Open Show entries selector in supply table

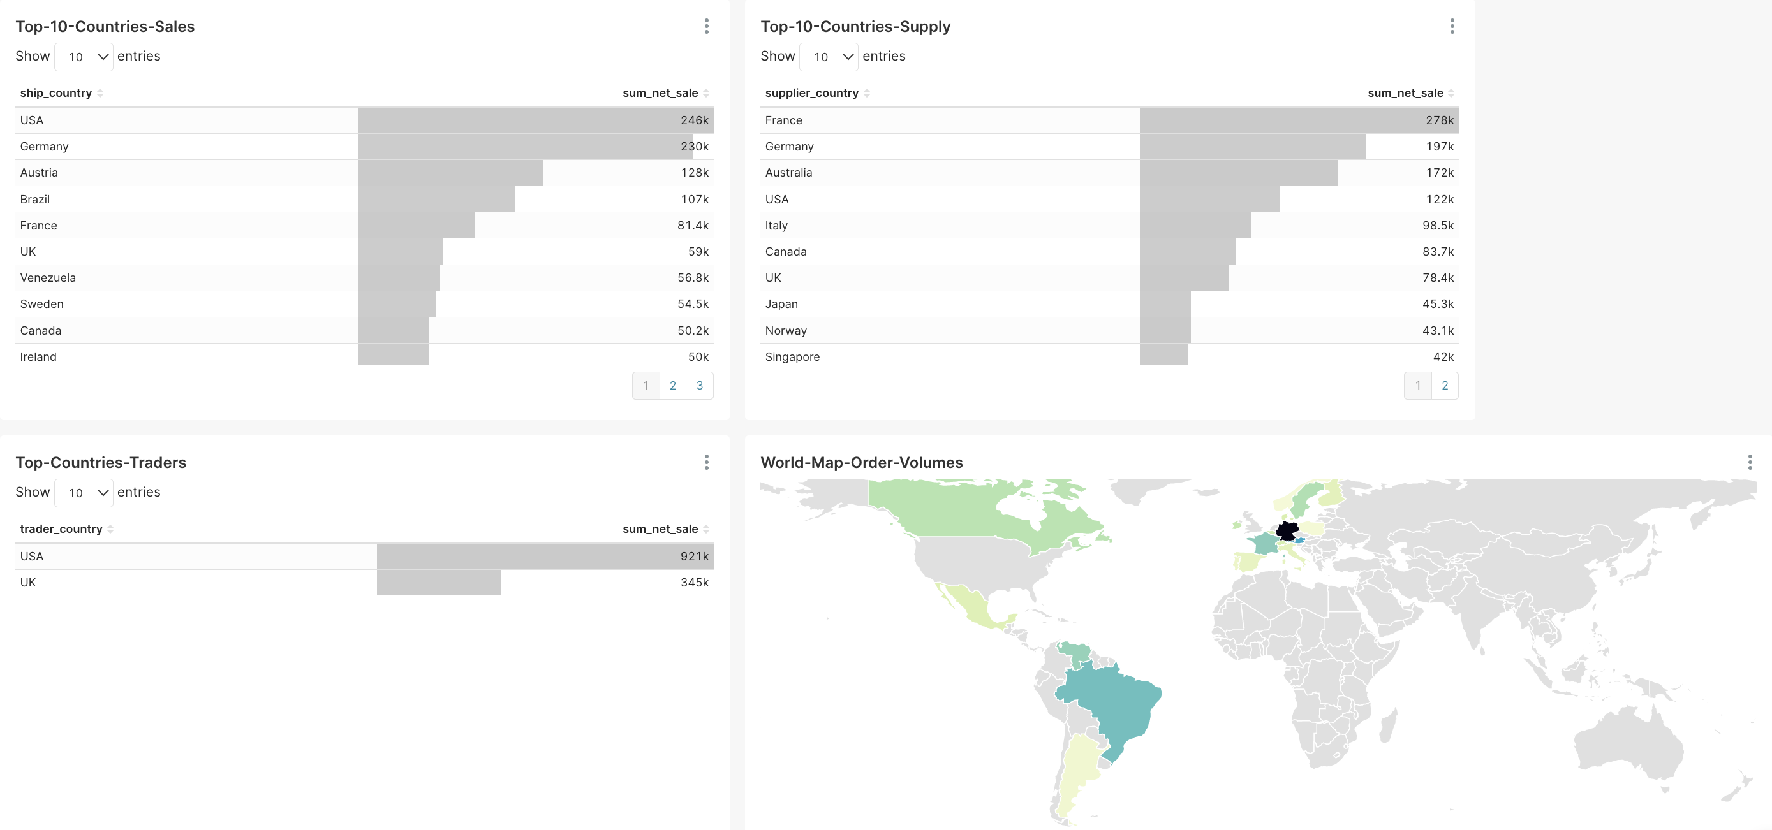(828, 56)
